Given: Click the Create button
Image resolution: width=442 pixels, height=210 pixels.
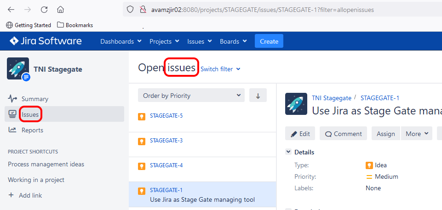Looking at the screenshot, I should [269, 41].
